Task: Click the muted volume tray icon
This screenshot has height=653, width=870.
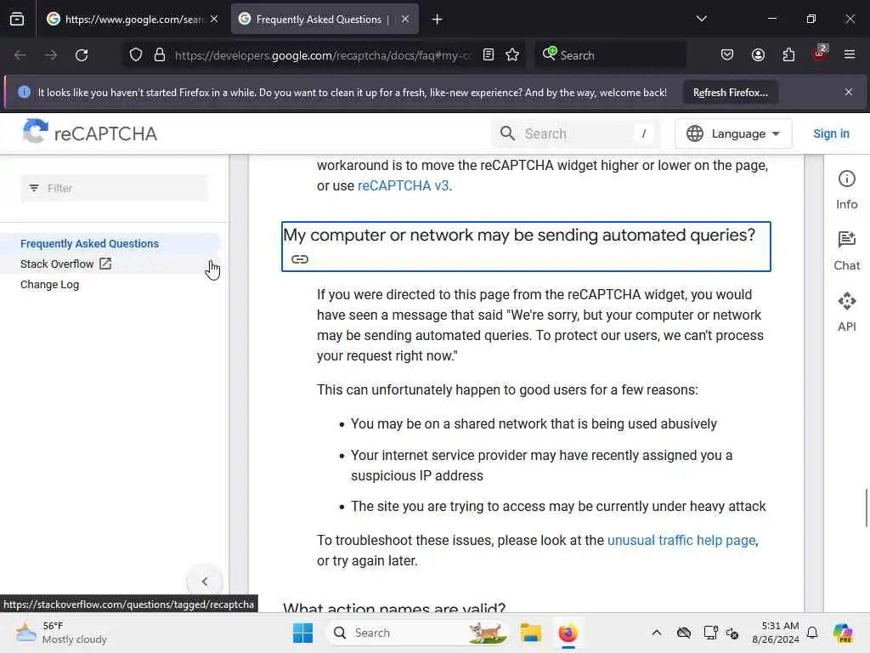Action: point(732,633)
